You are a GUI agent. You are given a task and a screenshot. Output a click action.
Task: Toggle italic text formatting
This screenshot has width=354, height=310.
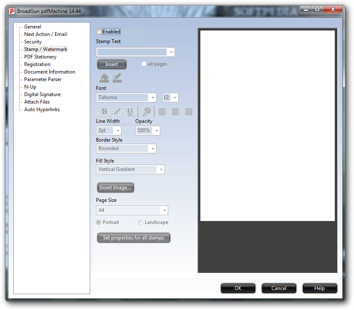coord(117,112)
